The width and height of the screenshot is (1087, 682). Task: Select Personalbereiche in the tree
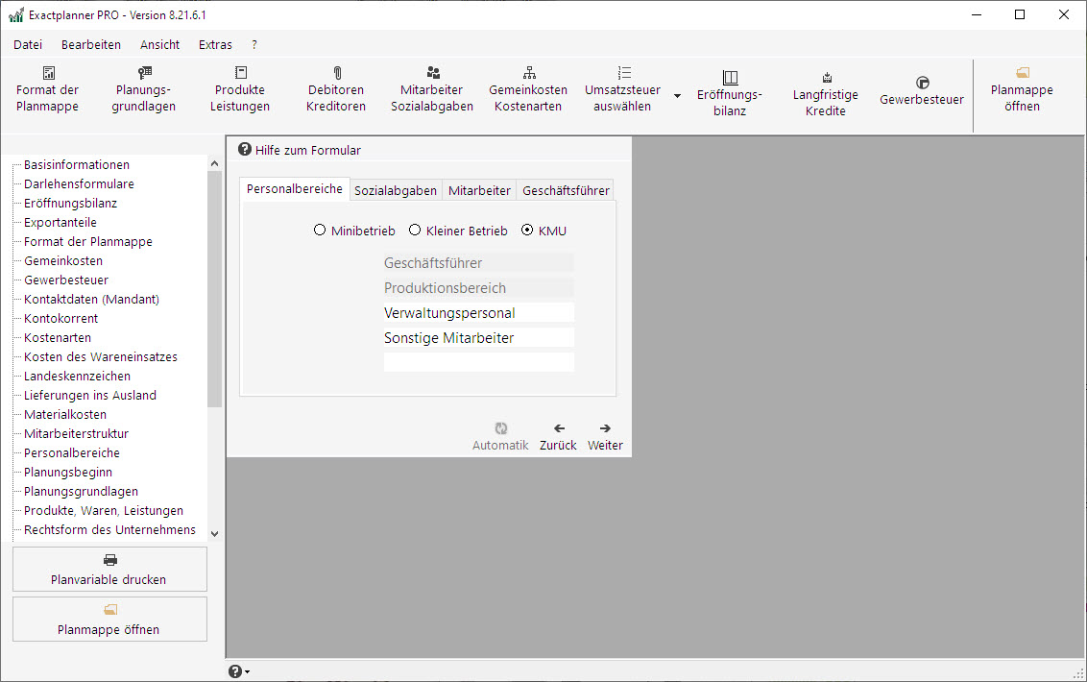pyautogui.click(x=71, y=452)
